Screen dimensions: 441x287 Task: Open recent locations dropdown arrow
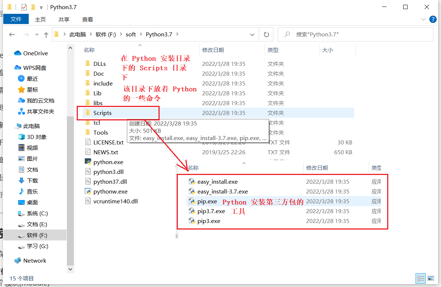pyautogui.click(x=37, y=35)
